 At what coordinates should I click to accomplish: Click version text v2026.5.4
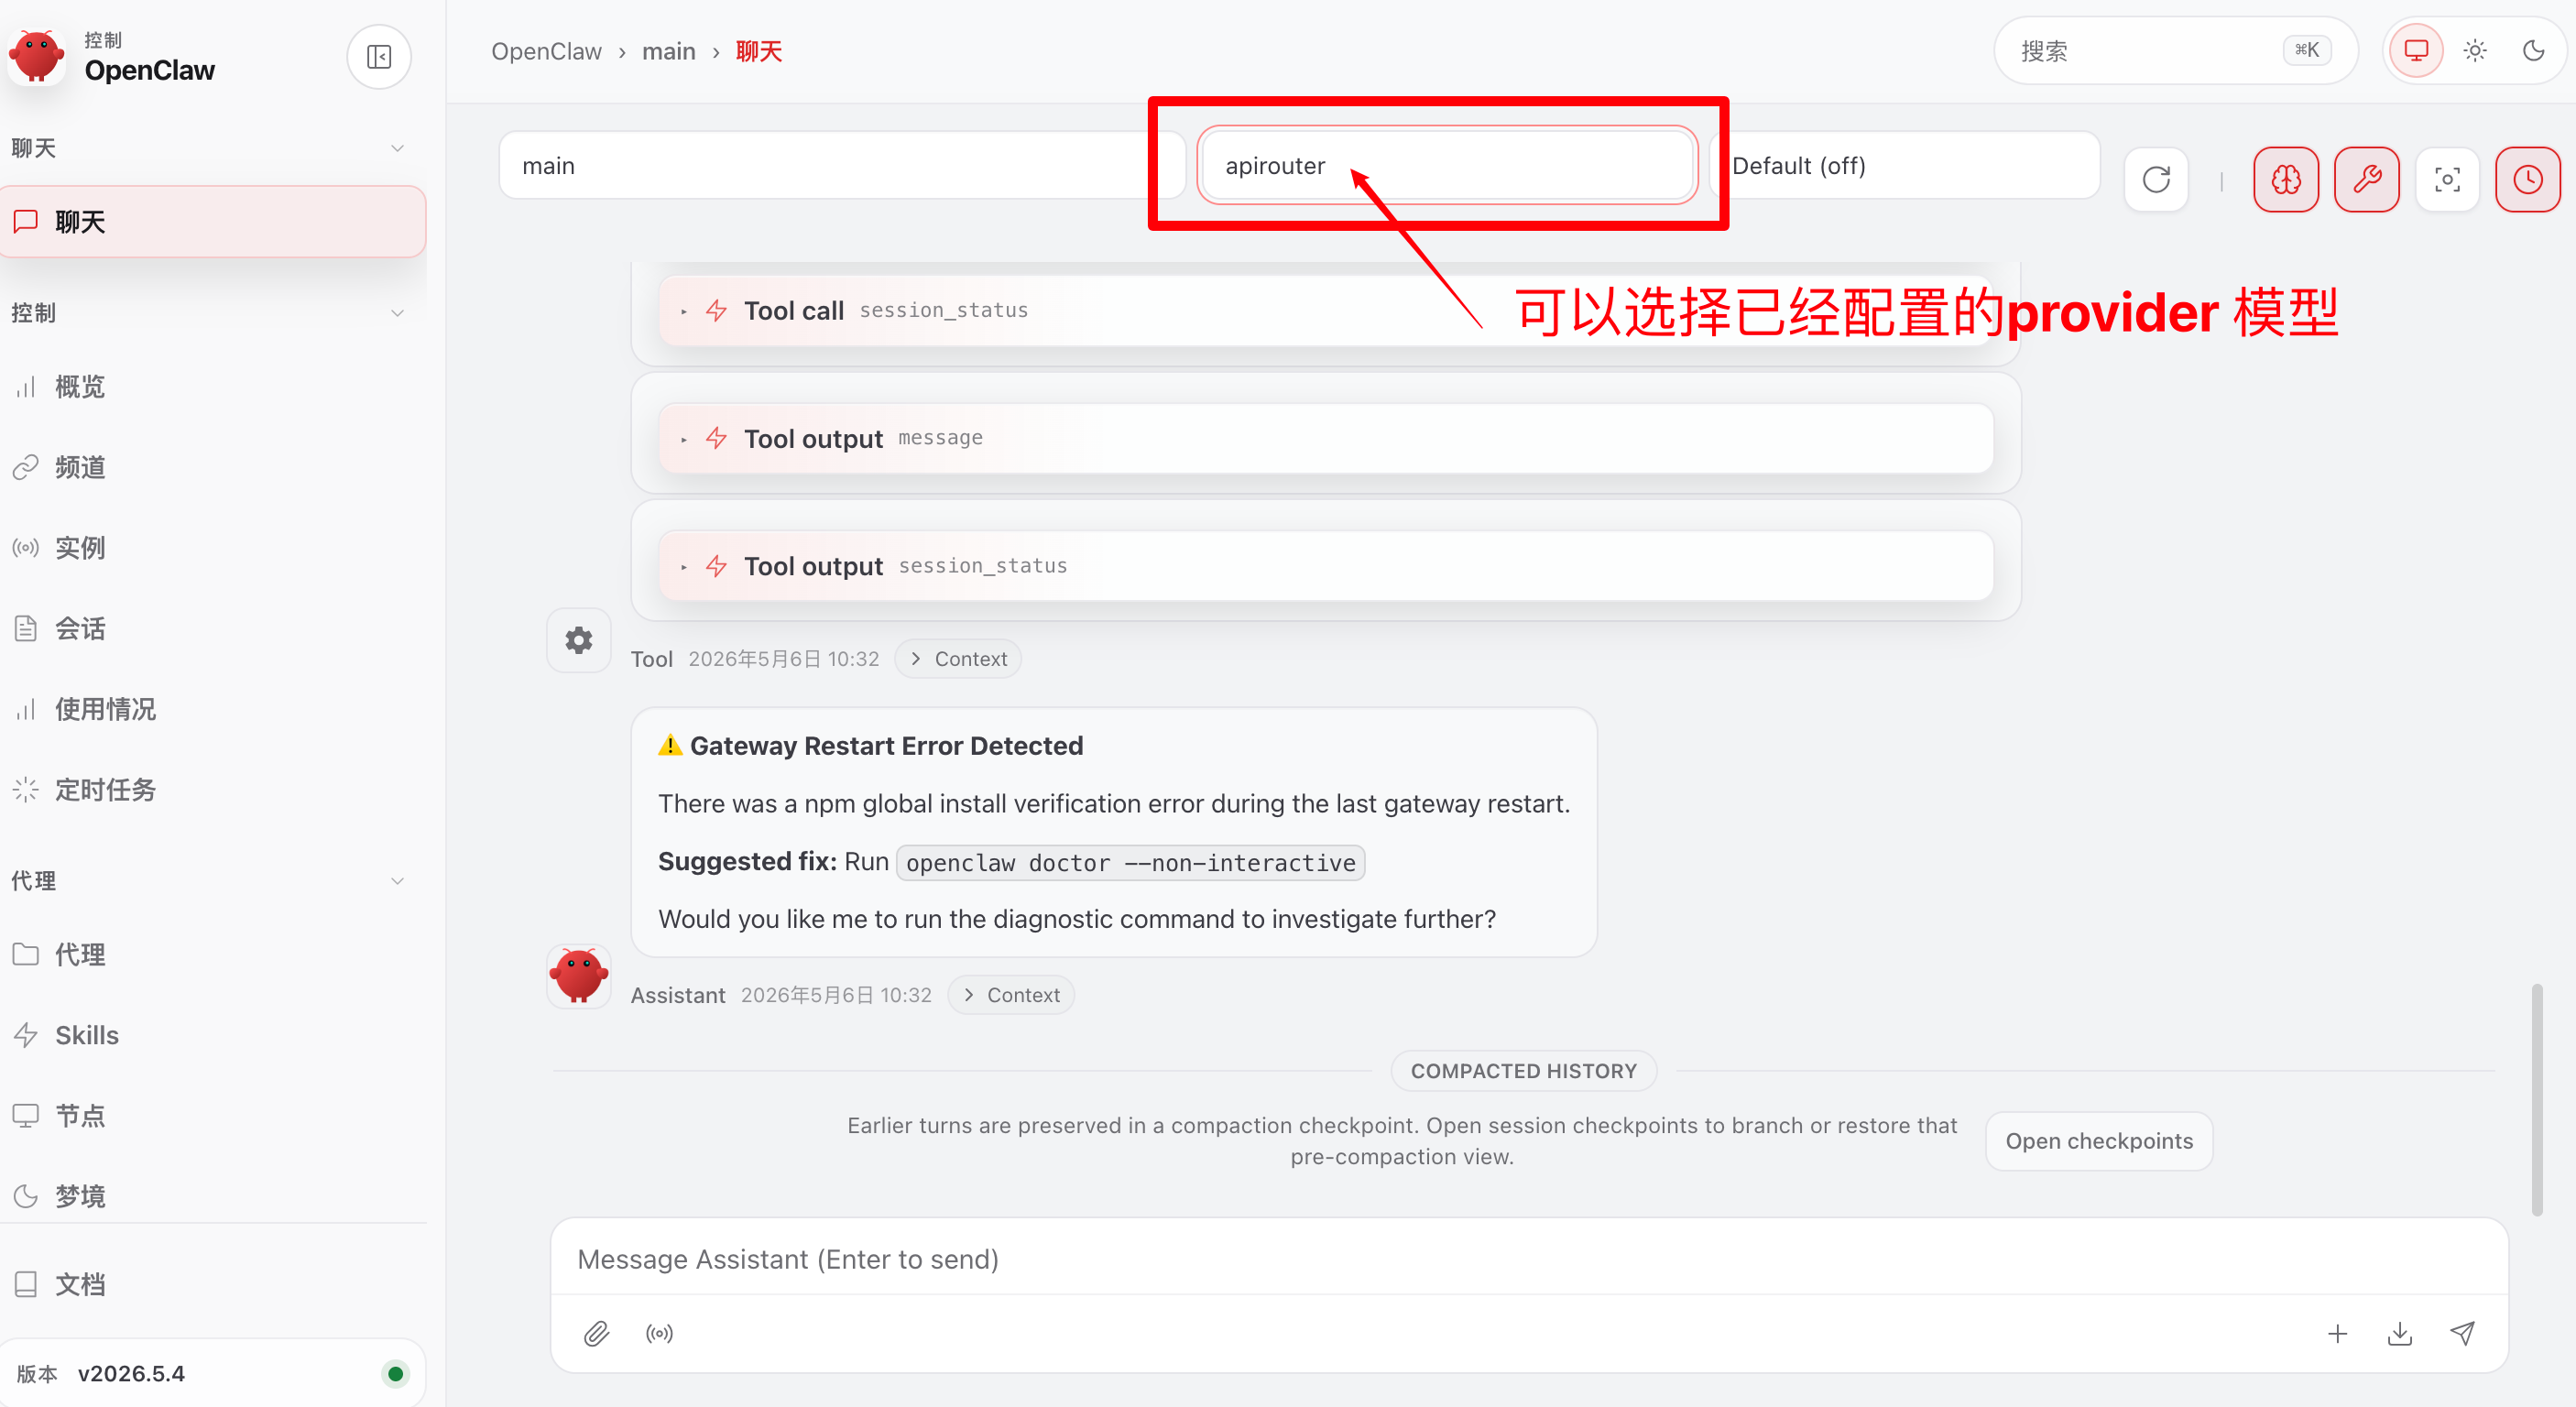click(x=131, y=1373)
